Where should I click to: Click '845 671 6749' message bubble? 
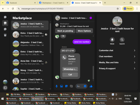68,51
